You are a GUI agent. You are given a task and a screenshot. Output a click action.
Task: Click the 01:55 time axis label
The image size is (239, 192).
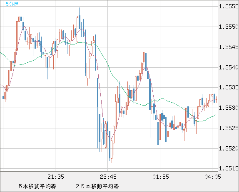pos(160,177)
